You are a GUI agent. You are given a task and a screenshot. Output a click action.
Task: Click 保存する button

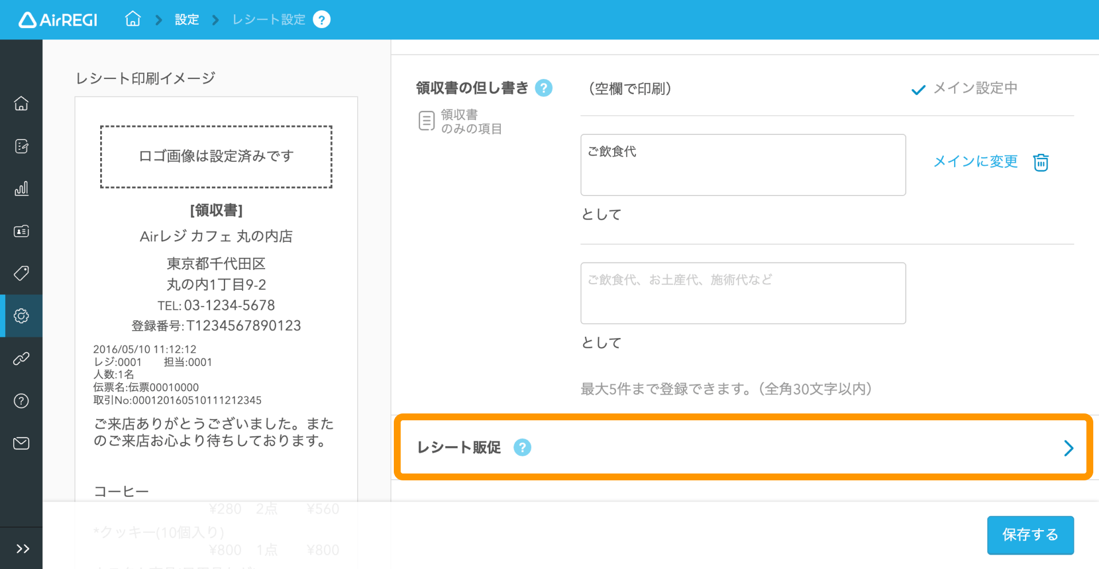tap(1030, 535)
